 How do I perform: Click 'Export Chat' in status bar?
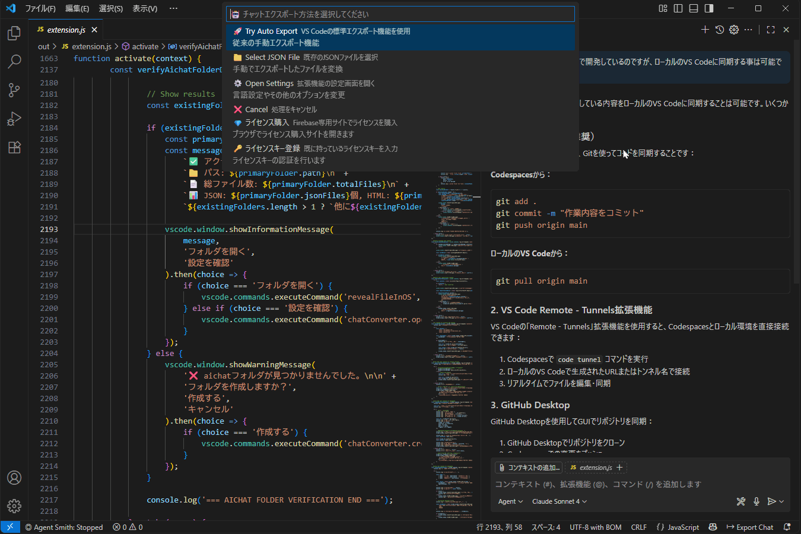click(750, 527)
